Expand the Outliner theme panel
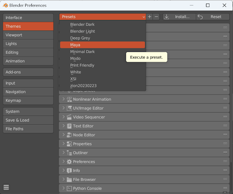This screenshot has height=194, width=233. pos(63,153)
